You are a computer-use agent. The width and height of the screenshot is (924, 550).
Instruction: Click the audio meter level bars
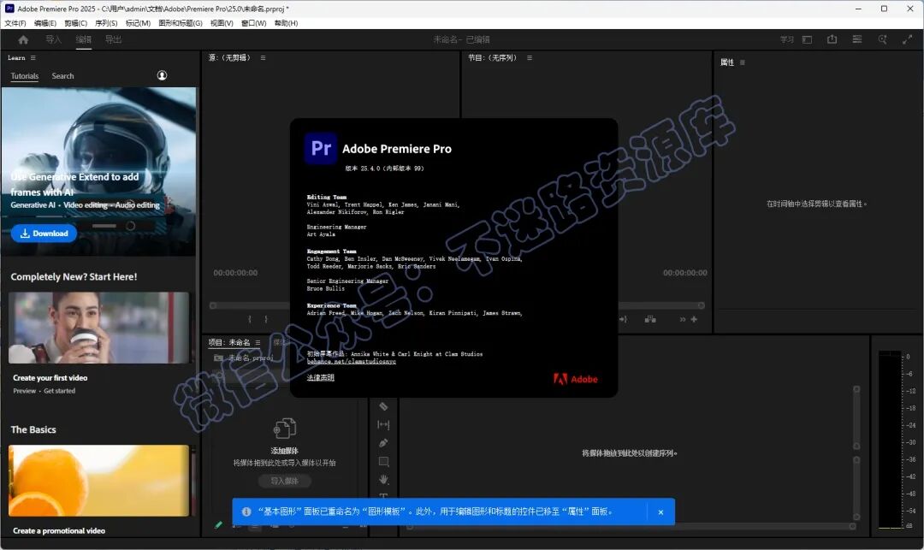click(x=890, y=440)
